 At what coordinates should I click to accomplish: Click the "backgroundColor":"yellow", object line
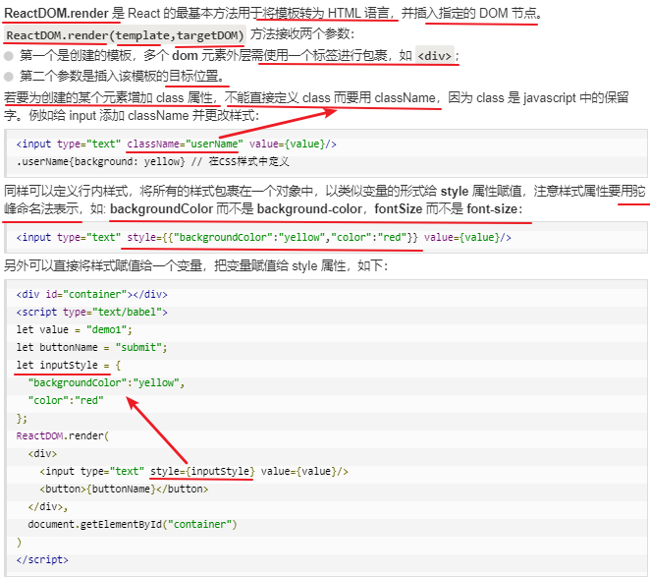106,382
